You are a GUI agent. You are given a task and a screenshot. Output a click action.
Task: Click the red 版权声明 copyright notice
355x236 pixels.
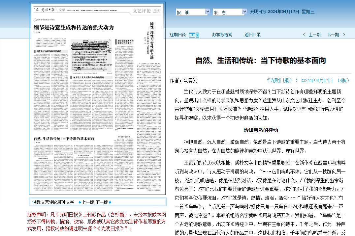tap(97, 222)
